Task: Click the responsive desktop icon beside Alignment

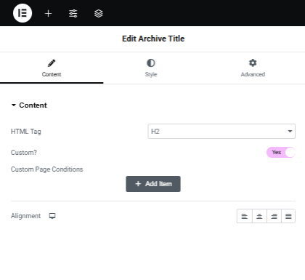Action: (x=52, y=216)
